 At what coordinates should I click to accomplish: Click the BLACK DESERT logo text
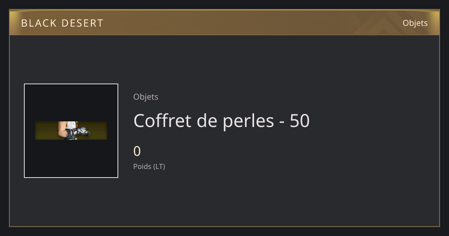click(x=62, y=23)
